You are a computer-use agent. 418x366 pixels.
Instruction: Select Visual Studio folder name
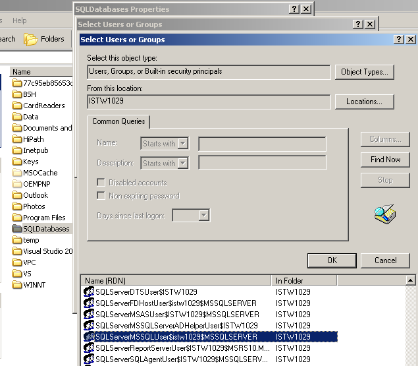48,251
